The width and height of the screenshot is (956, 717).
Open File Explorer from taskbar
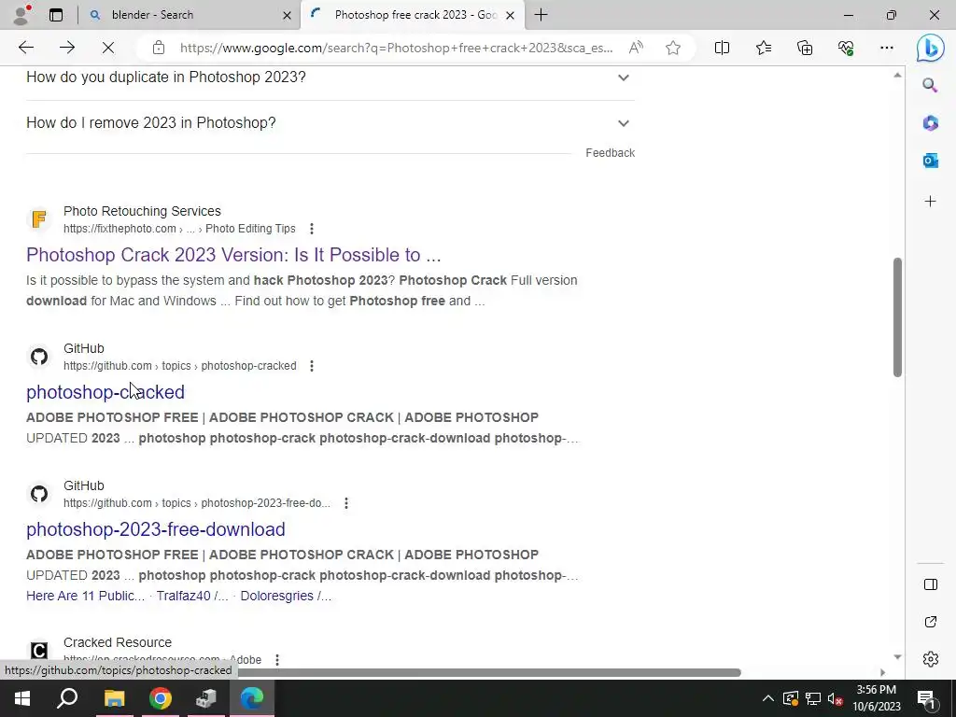pos(114,698)
